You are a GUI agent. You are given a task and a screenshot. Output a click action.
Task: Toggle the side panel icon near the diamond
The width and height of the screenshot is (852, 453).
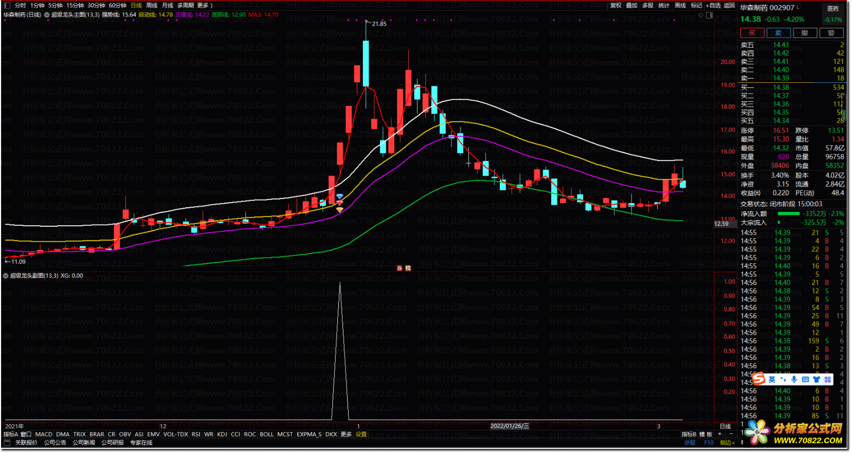tap(710, 15)
